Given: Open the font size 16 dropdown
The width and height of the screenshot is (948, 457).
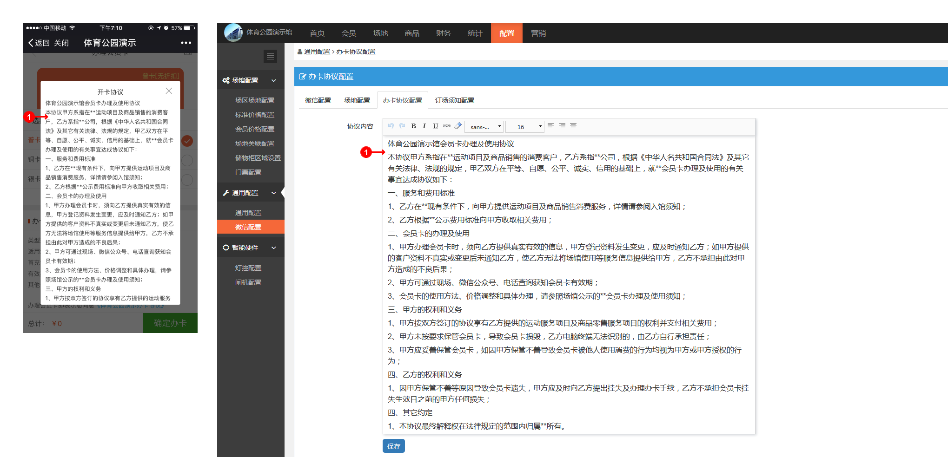Looking at the screenshot, I should tap(525, 126).
